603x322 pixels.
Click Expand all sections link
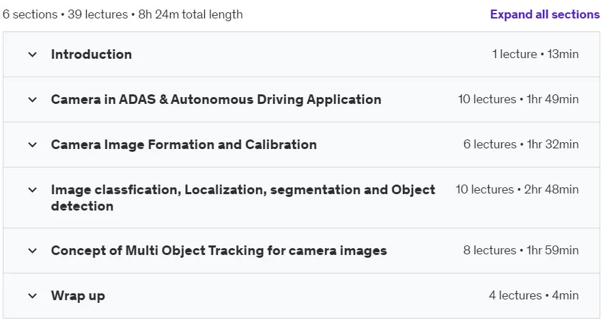coord(544,14)
